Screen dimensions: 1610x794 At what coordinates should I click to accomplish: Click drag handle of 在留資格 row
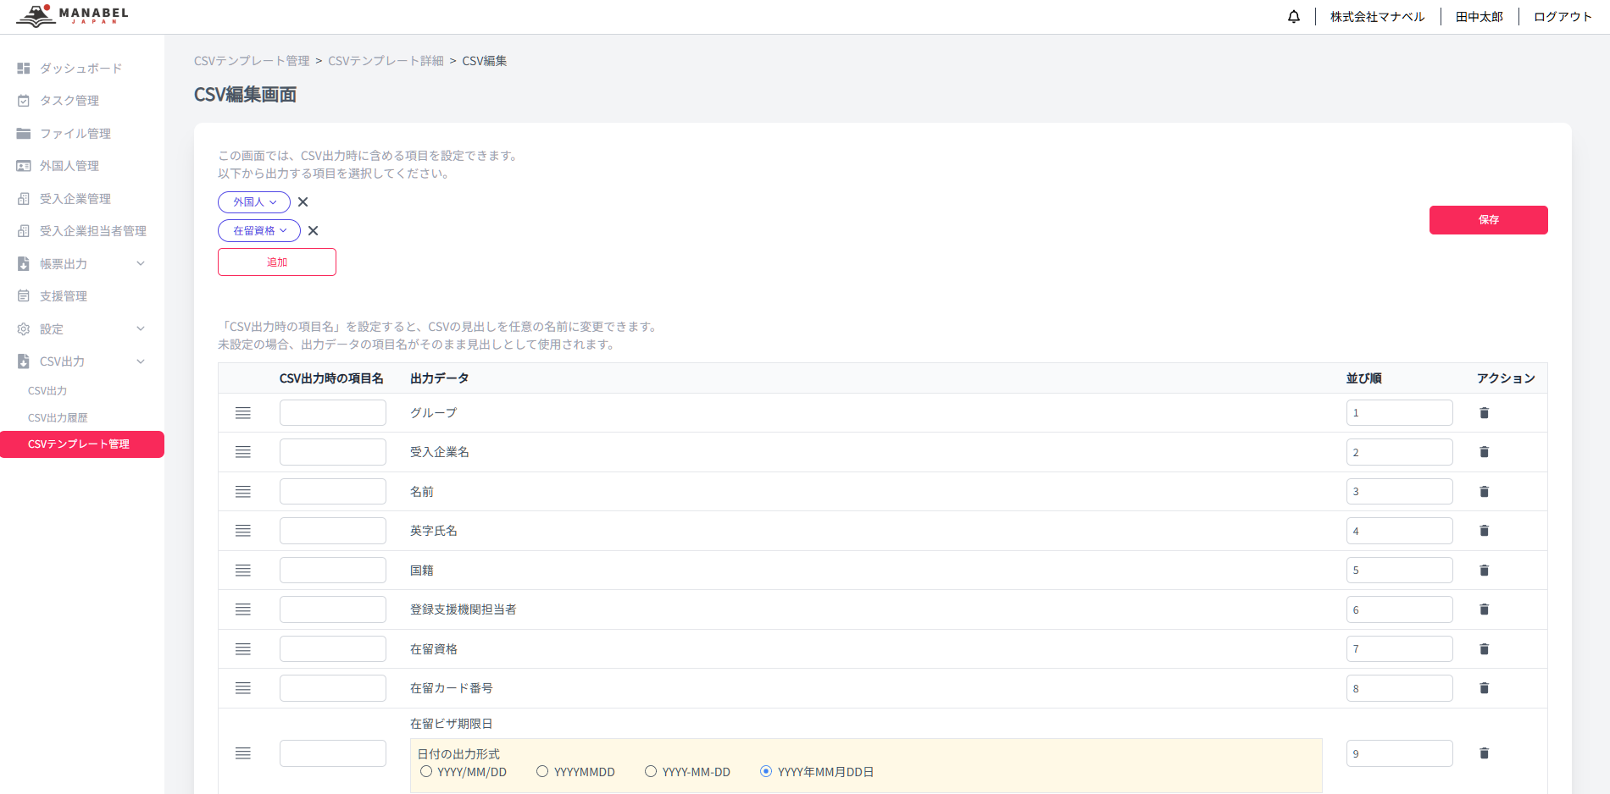pos(243,649)
